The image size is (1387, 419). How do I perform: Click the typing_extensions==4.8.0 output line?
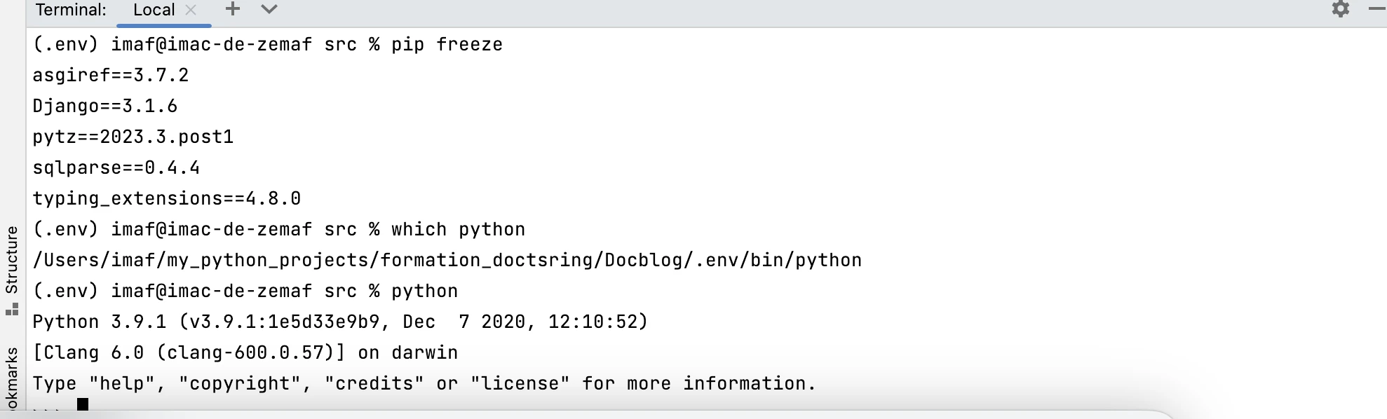[167, 199]
